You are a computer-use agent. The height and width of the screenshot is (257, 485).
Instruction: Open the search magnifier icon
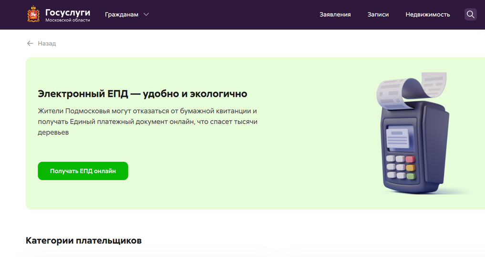[x=471, y=14]
